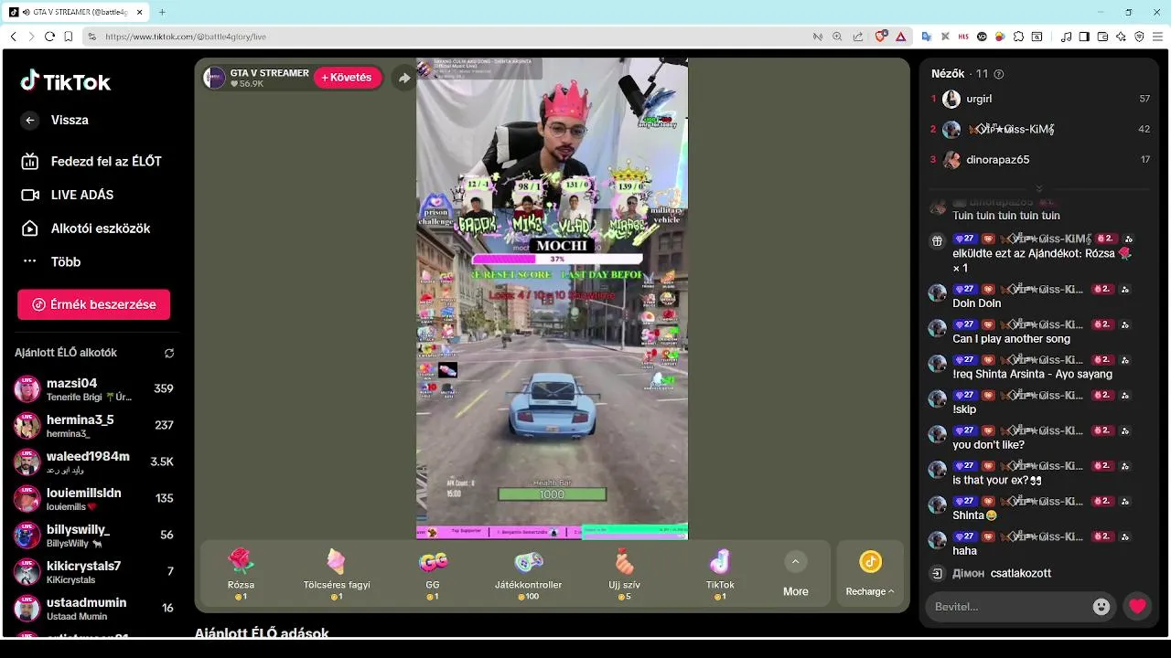Open billyswilly_ live stream
The height and width of the screenshot is (658, 1171).
pos(93,535)
